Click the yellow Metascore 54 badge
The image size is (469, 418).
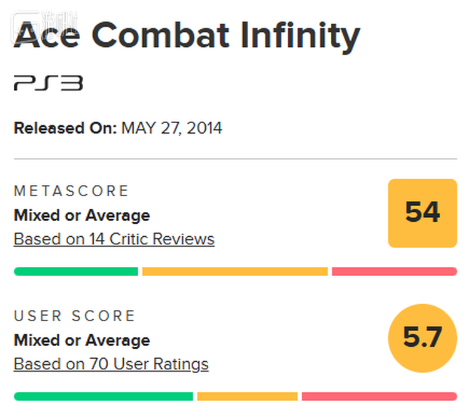pos(422,213)
